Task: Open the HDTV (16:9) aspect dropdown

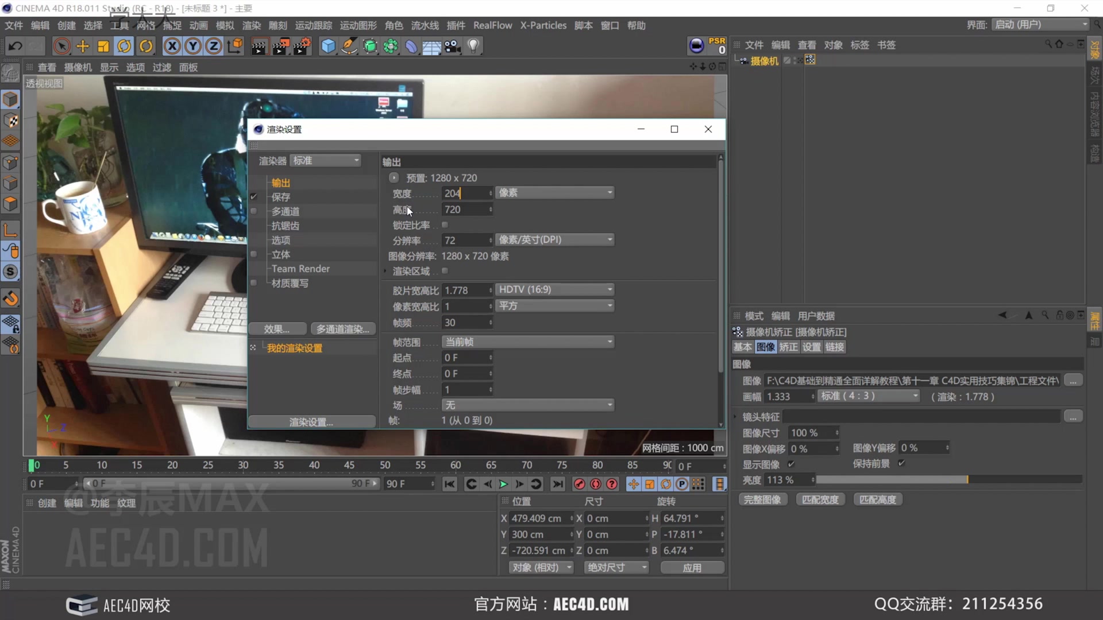Action: coord(554,289)
